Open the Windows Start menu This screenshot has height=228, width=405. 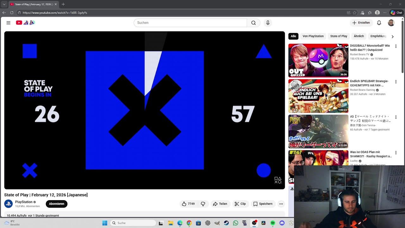click(105, 223)
